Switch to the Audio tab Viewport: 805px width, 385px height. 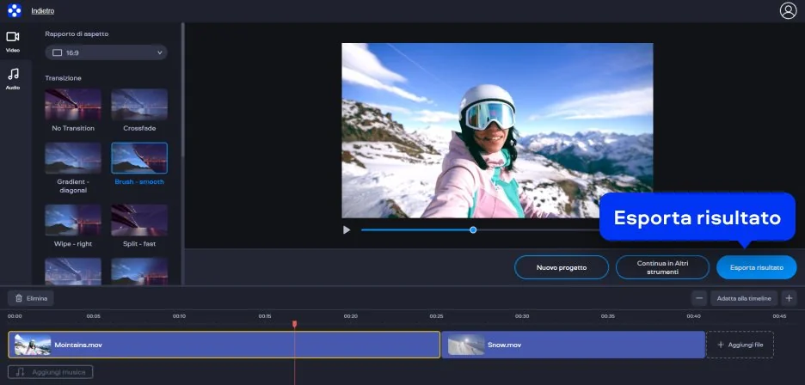[x=13, y=78]
